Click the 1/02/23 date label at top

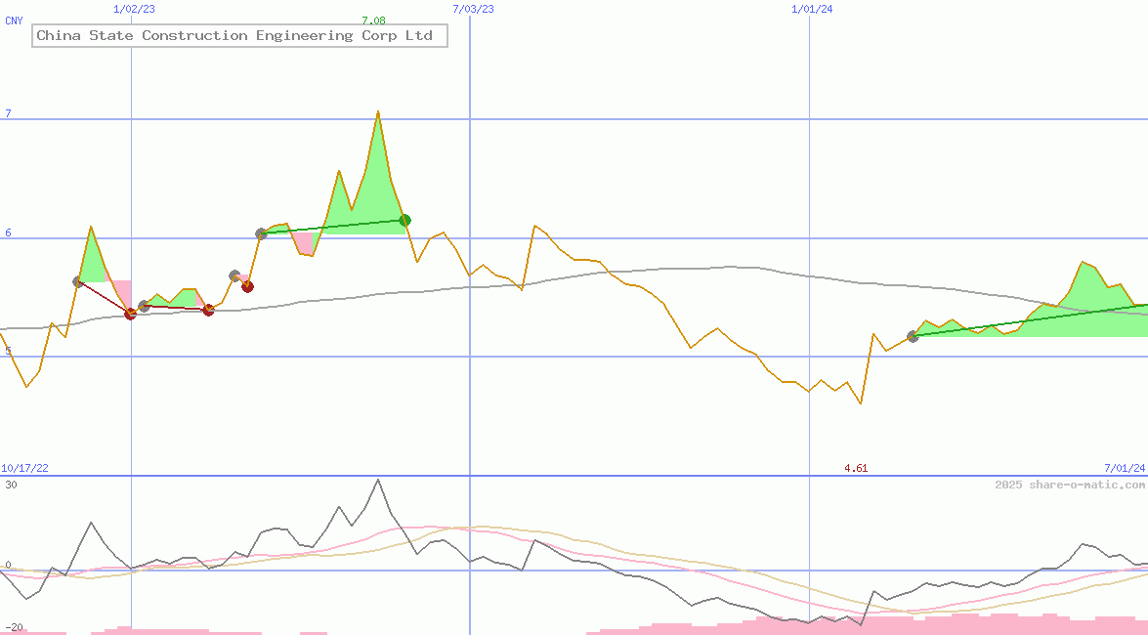coord(134,9)
